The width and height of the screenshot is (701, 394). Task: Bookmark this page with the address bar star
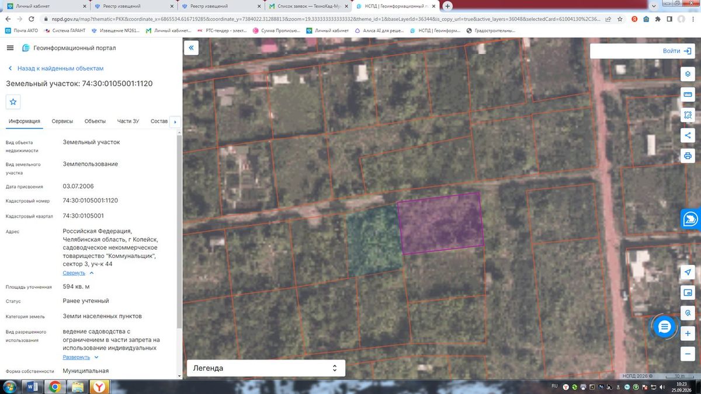pyautogui.click(x=620, y=19)
